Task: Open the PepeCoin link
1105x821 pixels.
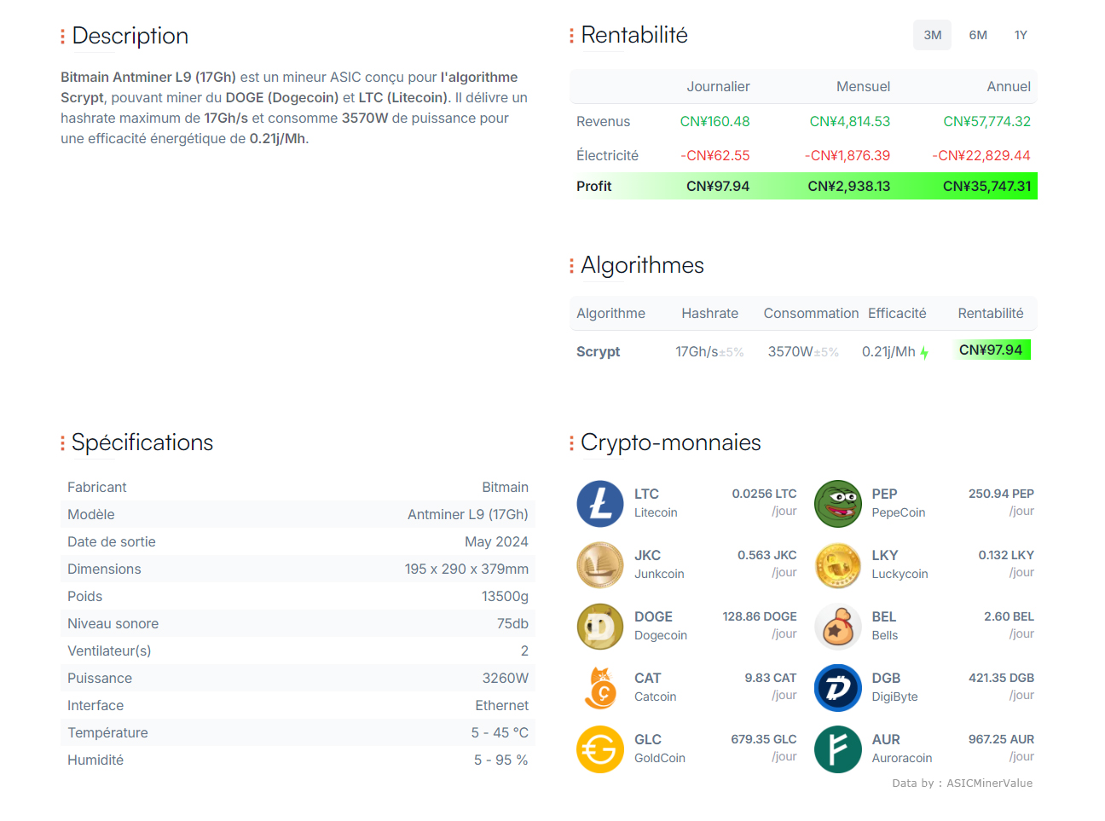Action: click(x=899, y=512)
